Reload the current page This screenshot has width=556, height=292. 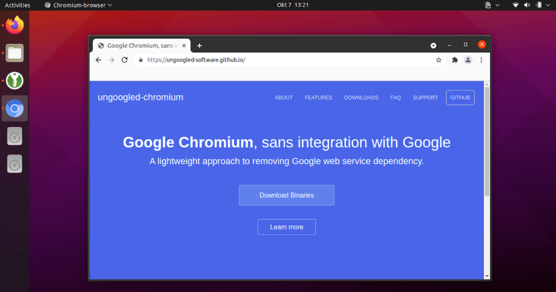[124, 60]
